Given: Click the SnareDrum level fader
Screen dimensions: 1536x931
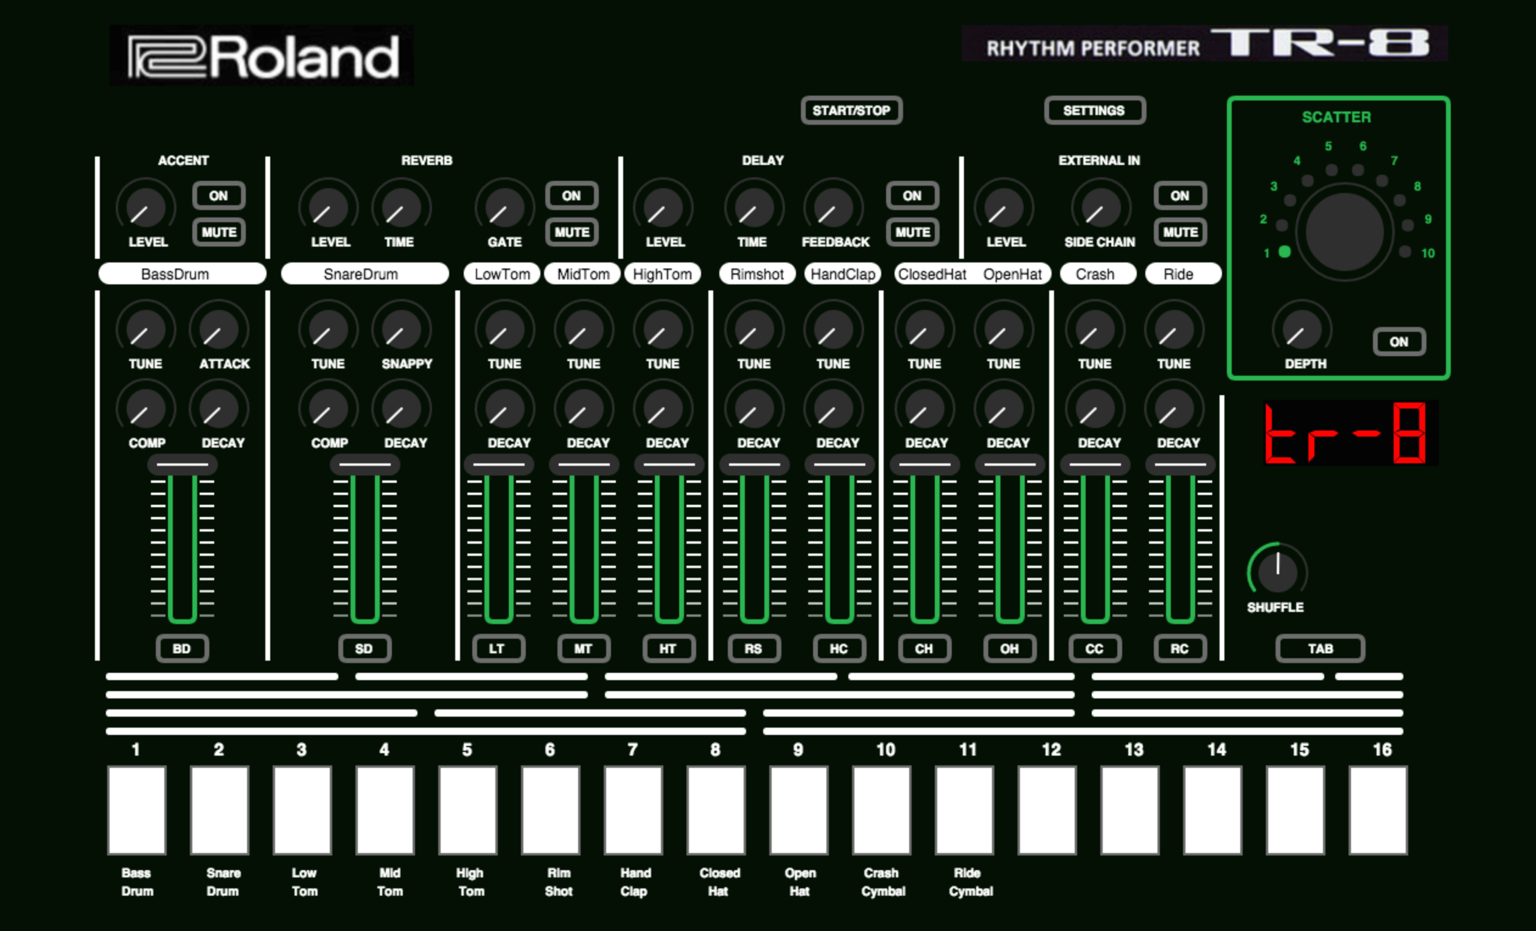Looking at the screenshot, I should (x=365, y=539).
